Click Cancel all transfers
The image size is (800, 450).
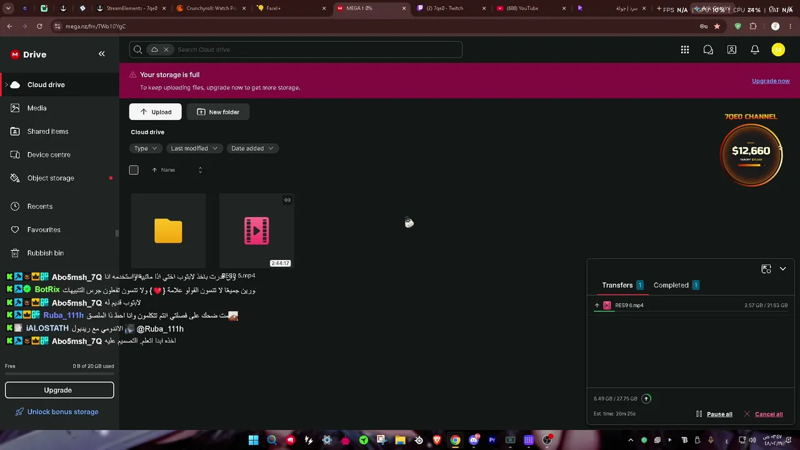pyautogui.click(x=769, y=414)
